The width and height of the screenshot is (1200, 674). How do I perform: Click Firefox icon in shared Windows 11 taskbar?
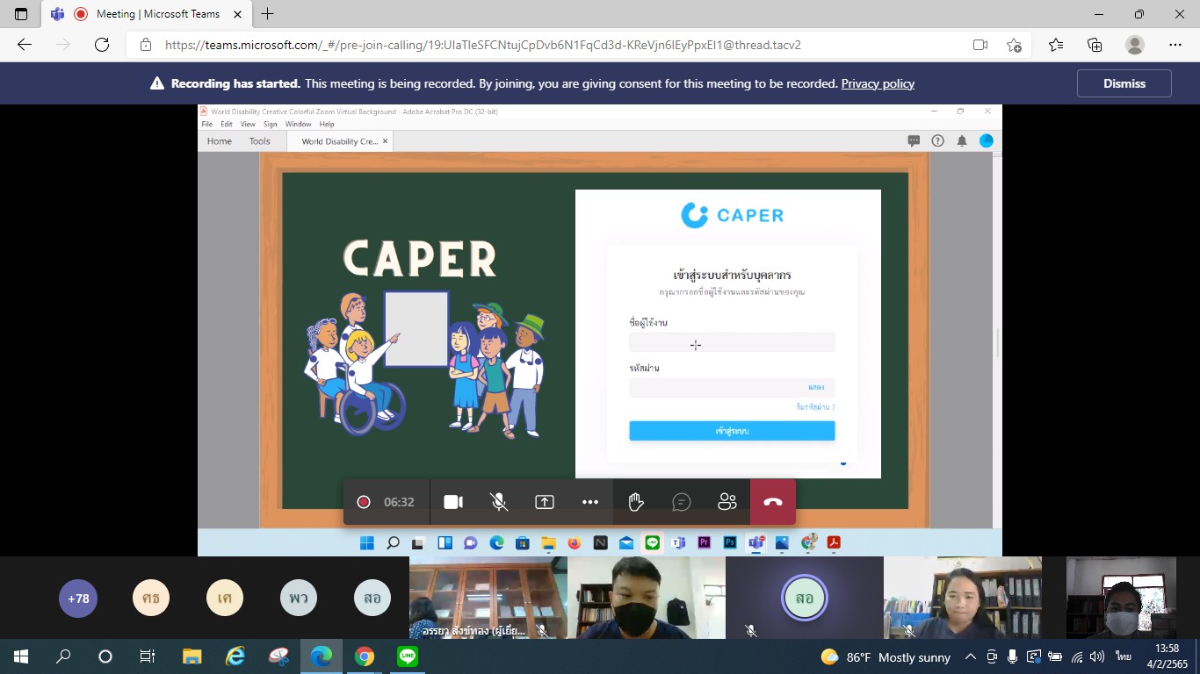point(575,542)
